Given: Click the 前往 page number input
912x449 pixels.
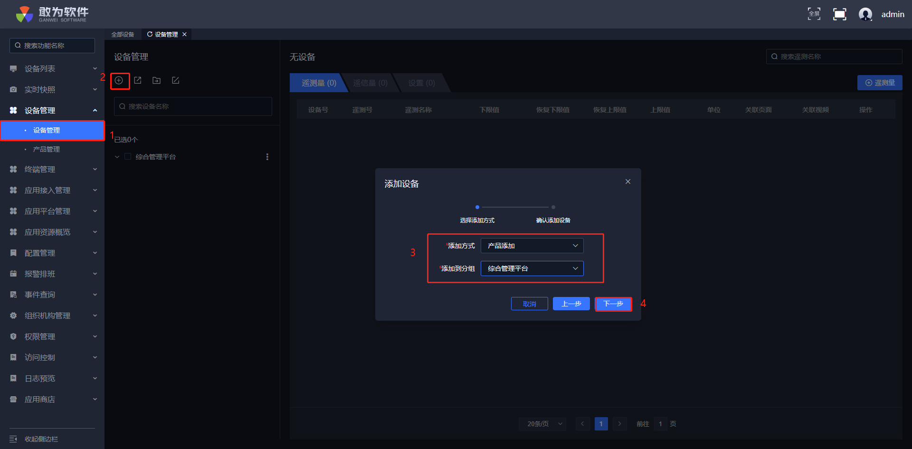Looking at the screenshot, I should click(x=660, y=424).
